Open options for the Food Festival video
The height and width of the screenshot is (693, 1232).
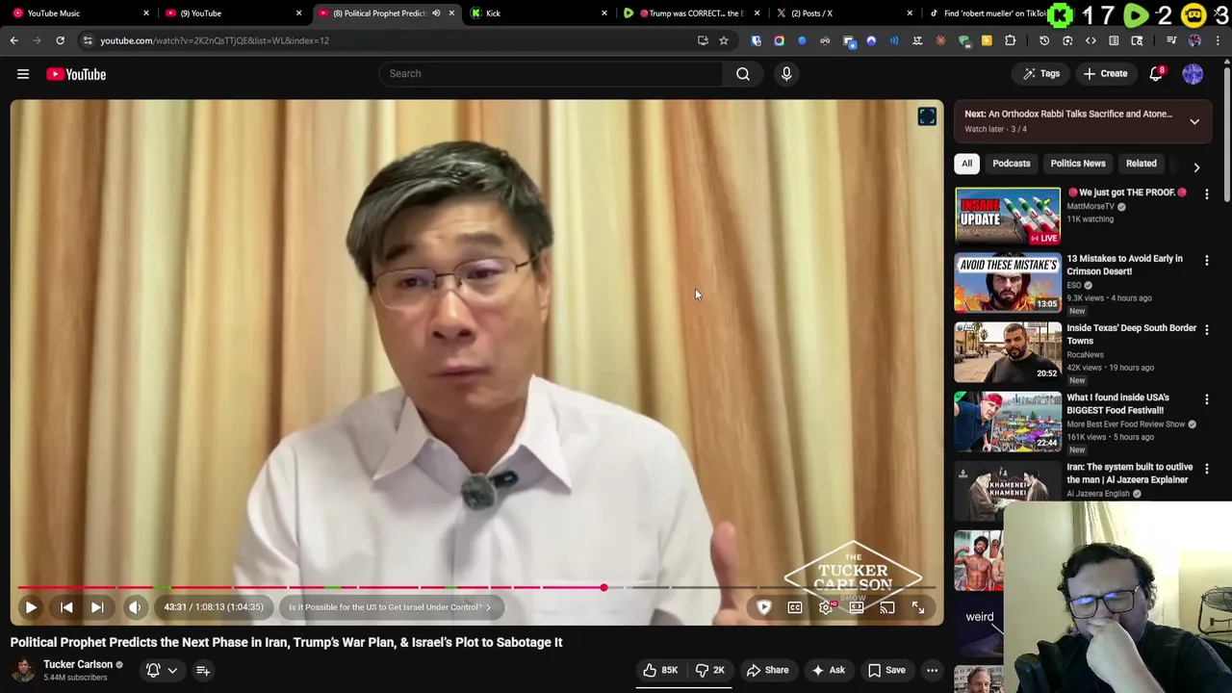pyautogui.click(x=1206, y=399)
